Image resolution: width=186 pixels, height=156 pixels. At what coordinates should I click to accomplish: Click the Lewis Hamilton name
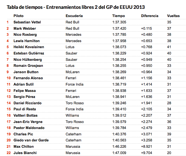(27, 41)
